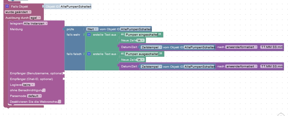Open gear settings of 'falls falsch' text block
This screenshot has width=288, height=116.
pos(89,54)
